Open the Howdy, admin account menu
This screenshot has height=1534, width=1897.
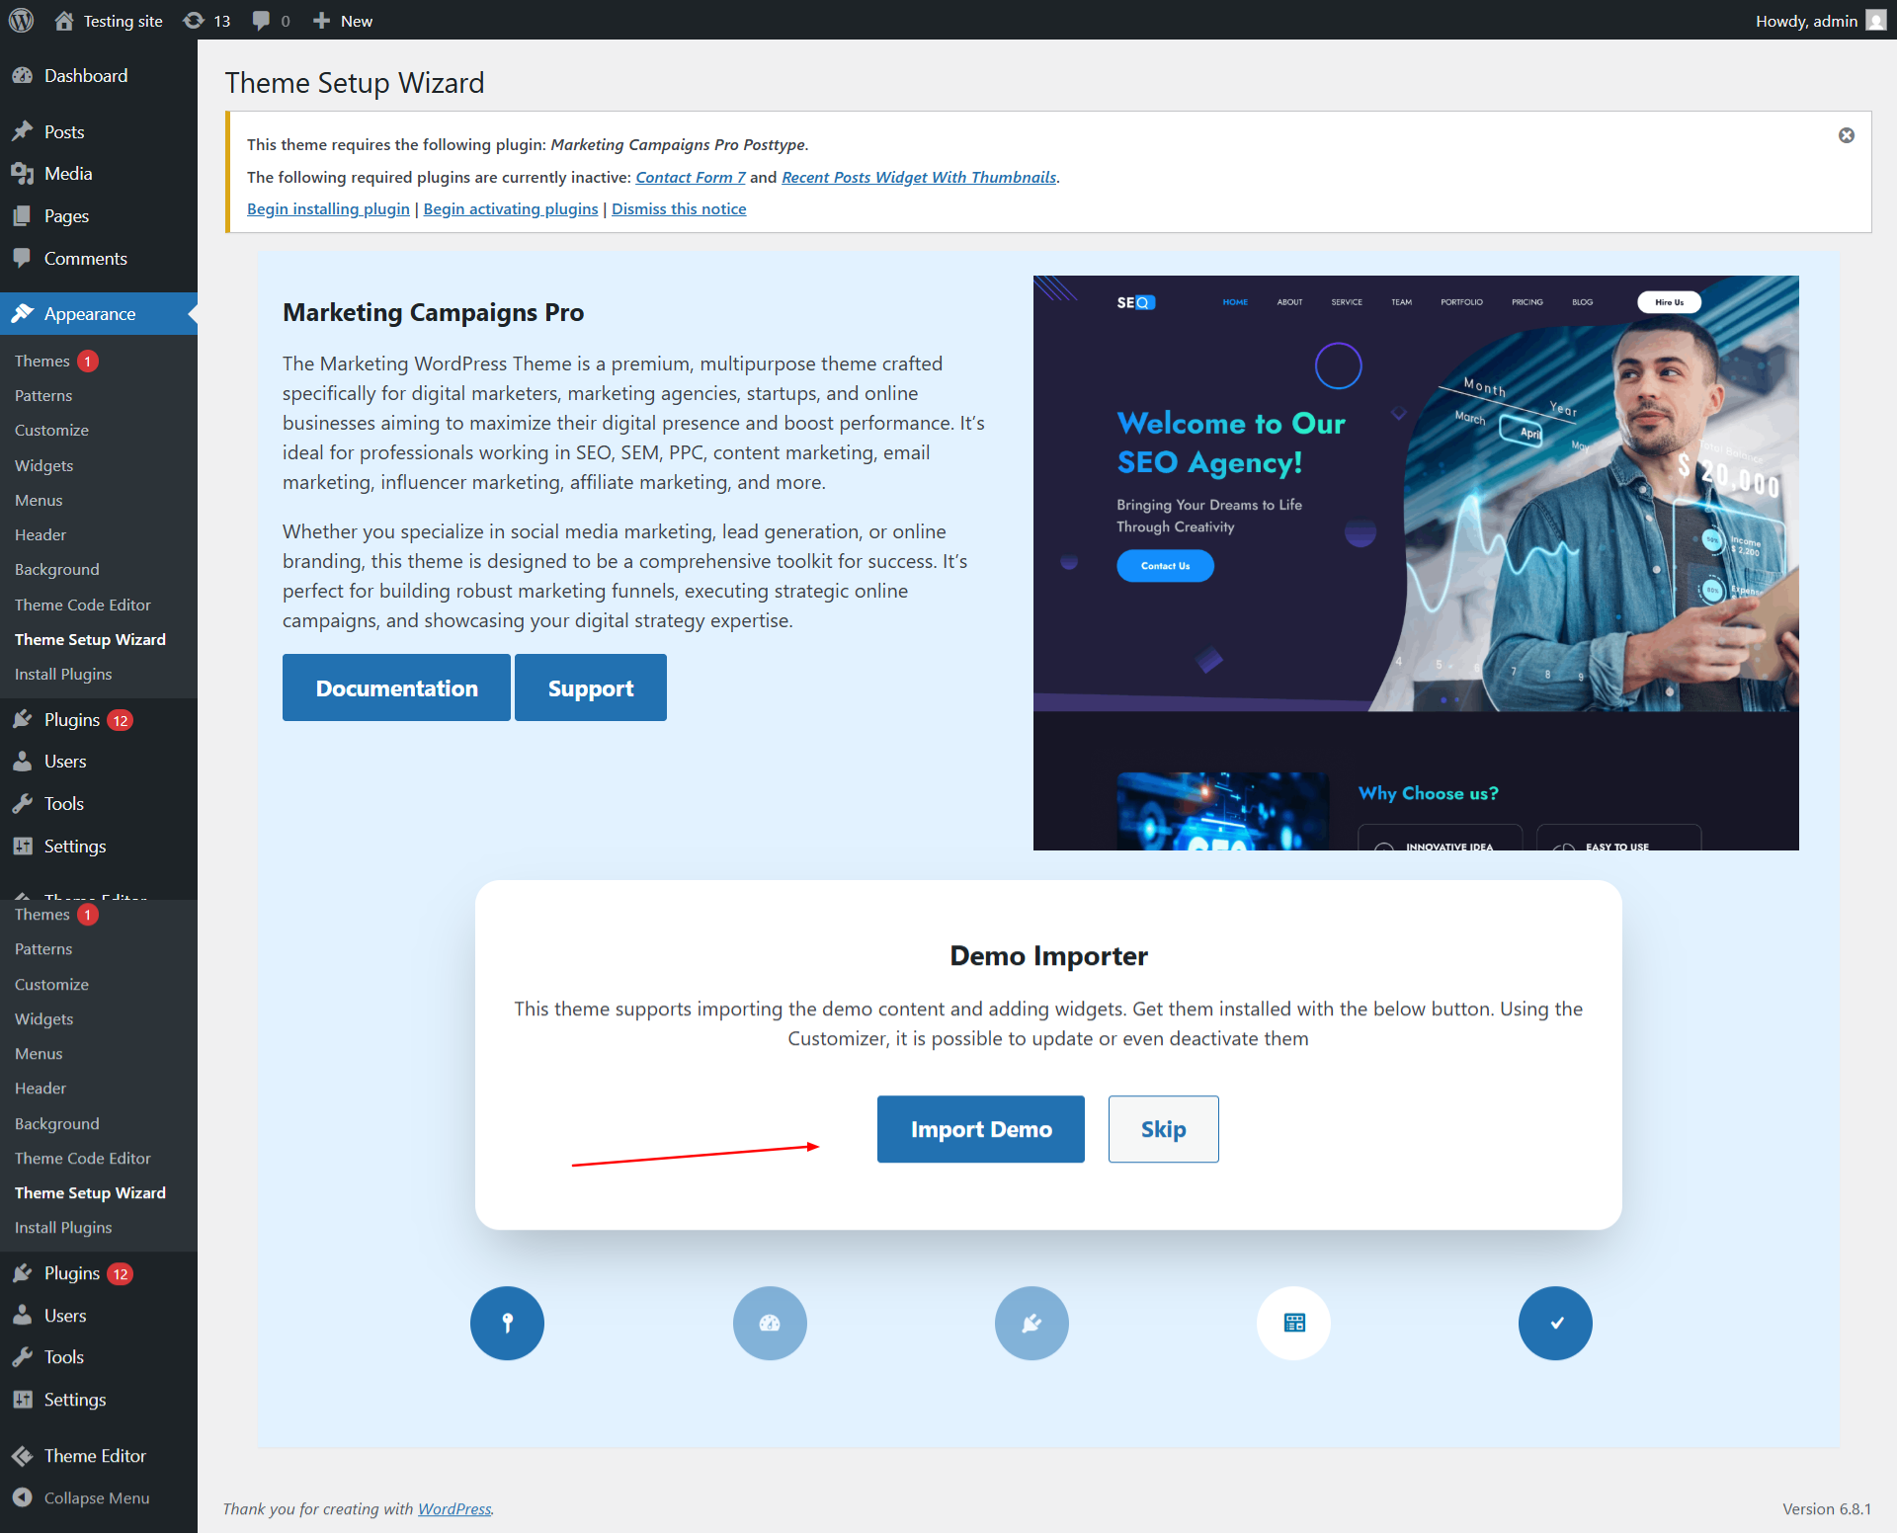(1820, 21)
